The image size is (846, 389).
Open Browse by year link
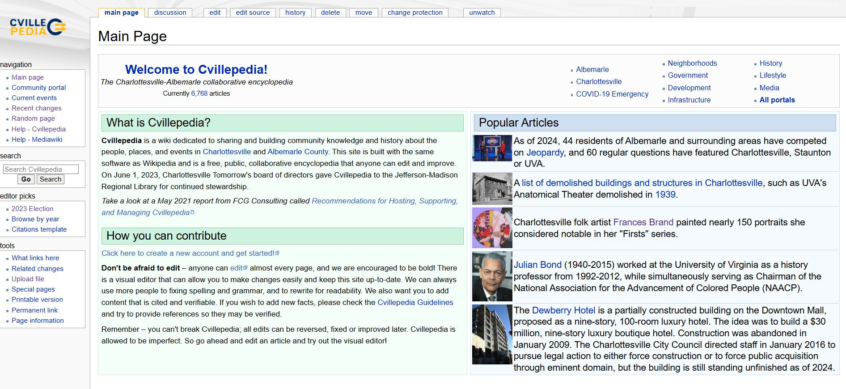pos(35,219)
